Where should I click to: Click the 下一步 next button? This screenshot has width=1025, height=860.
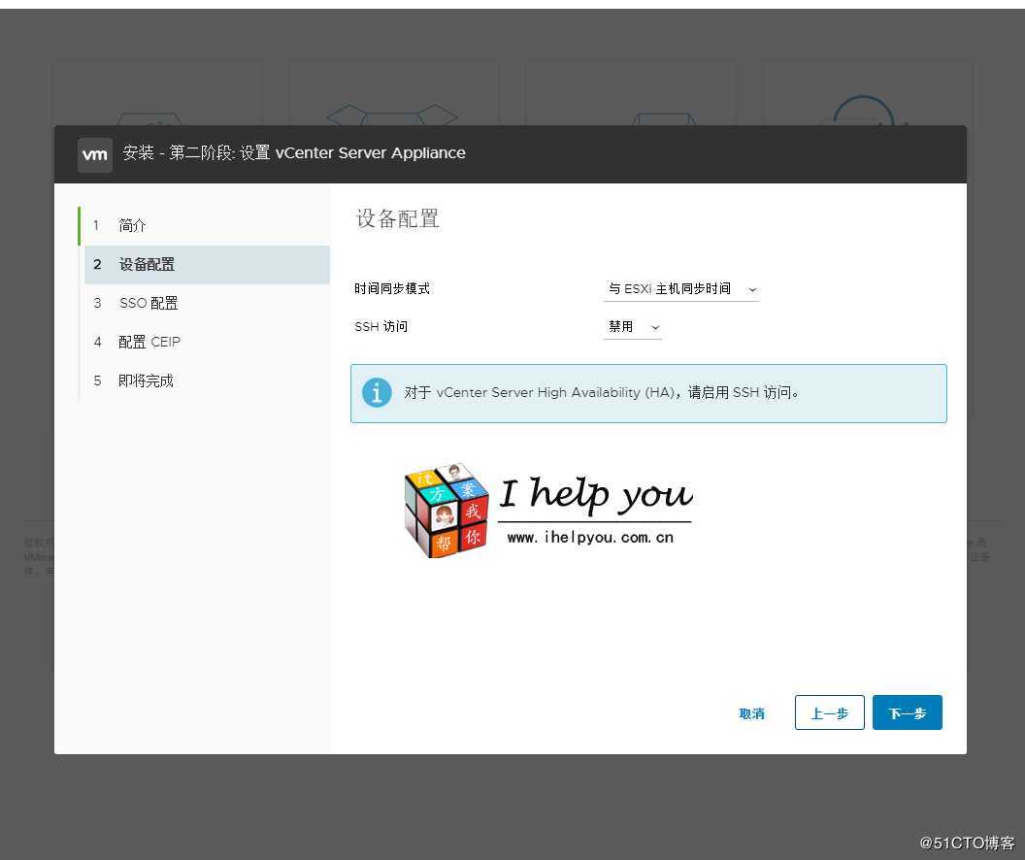point(908,713)
